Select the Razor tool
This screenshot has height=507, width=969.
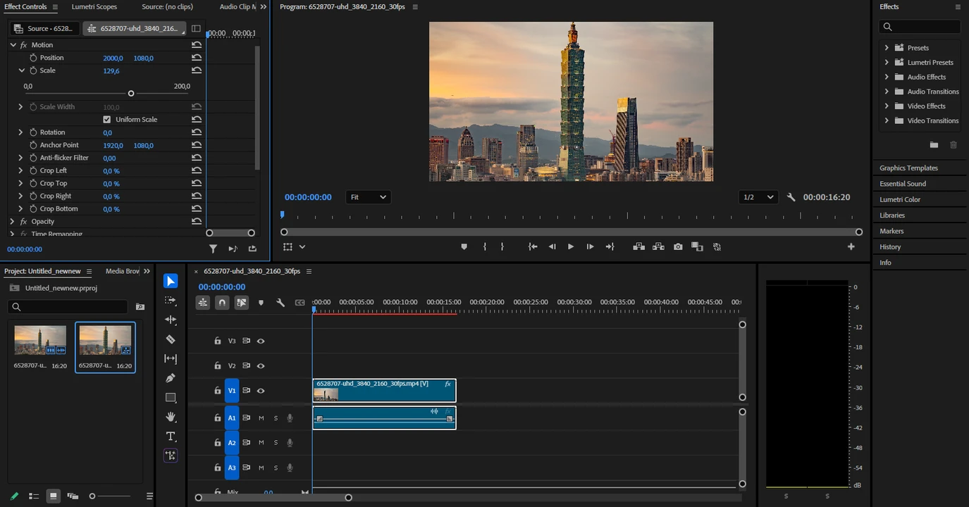tap(171, 339)
